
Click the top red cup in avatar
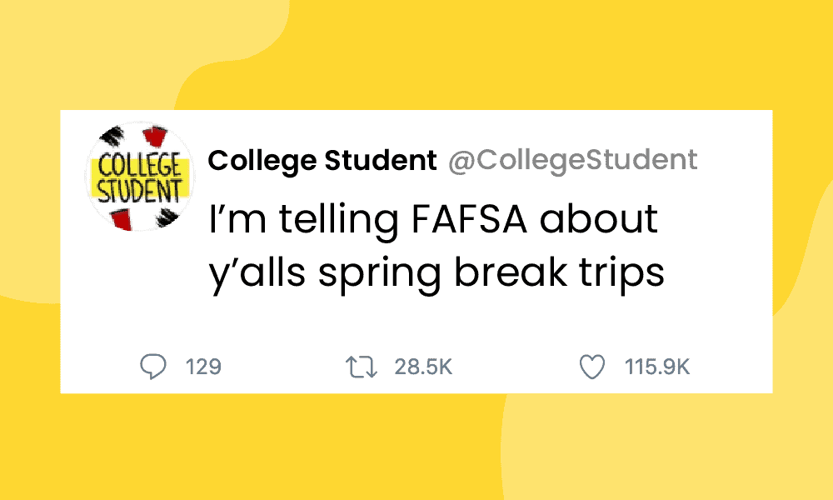click(x=151, y=135)
